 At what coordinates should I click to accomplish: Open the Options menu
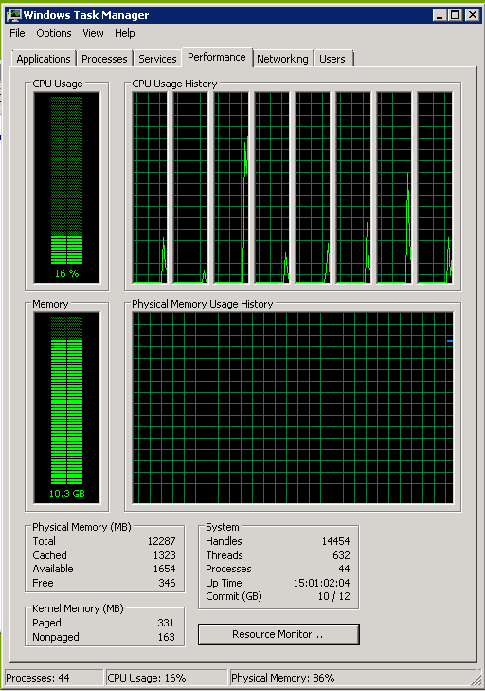coord(54,33)
